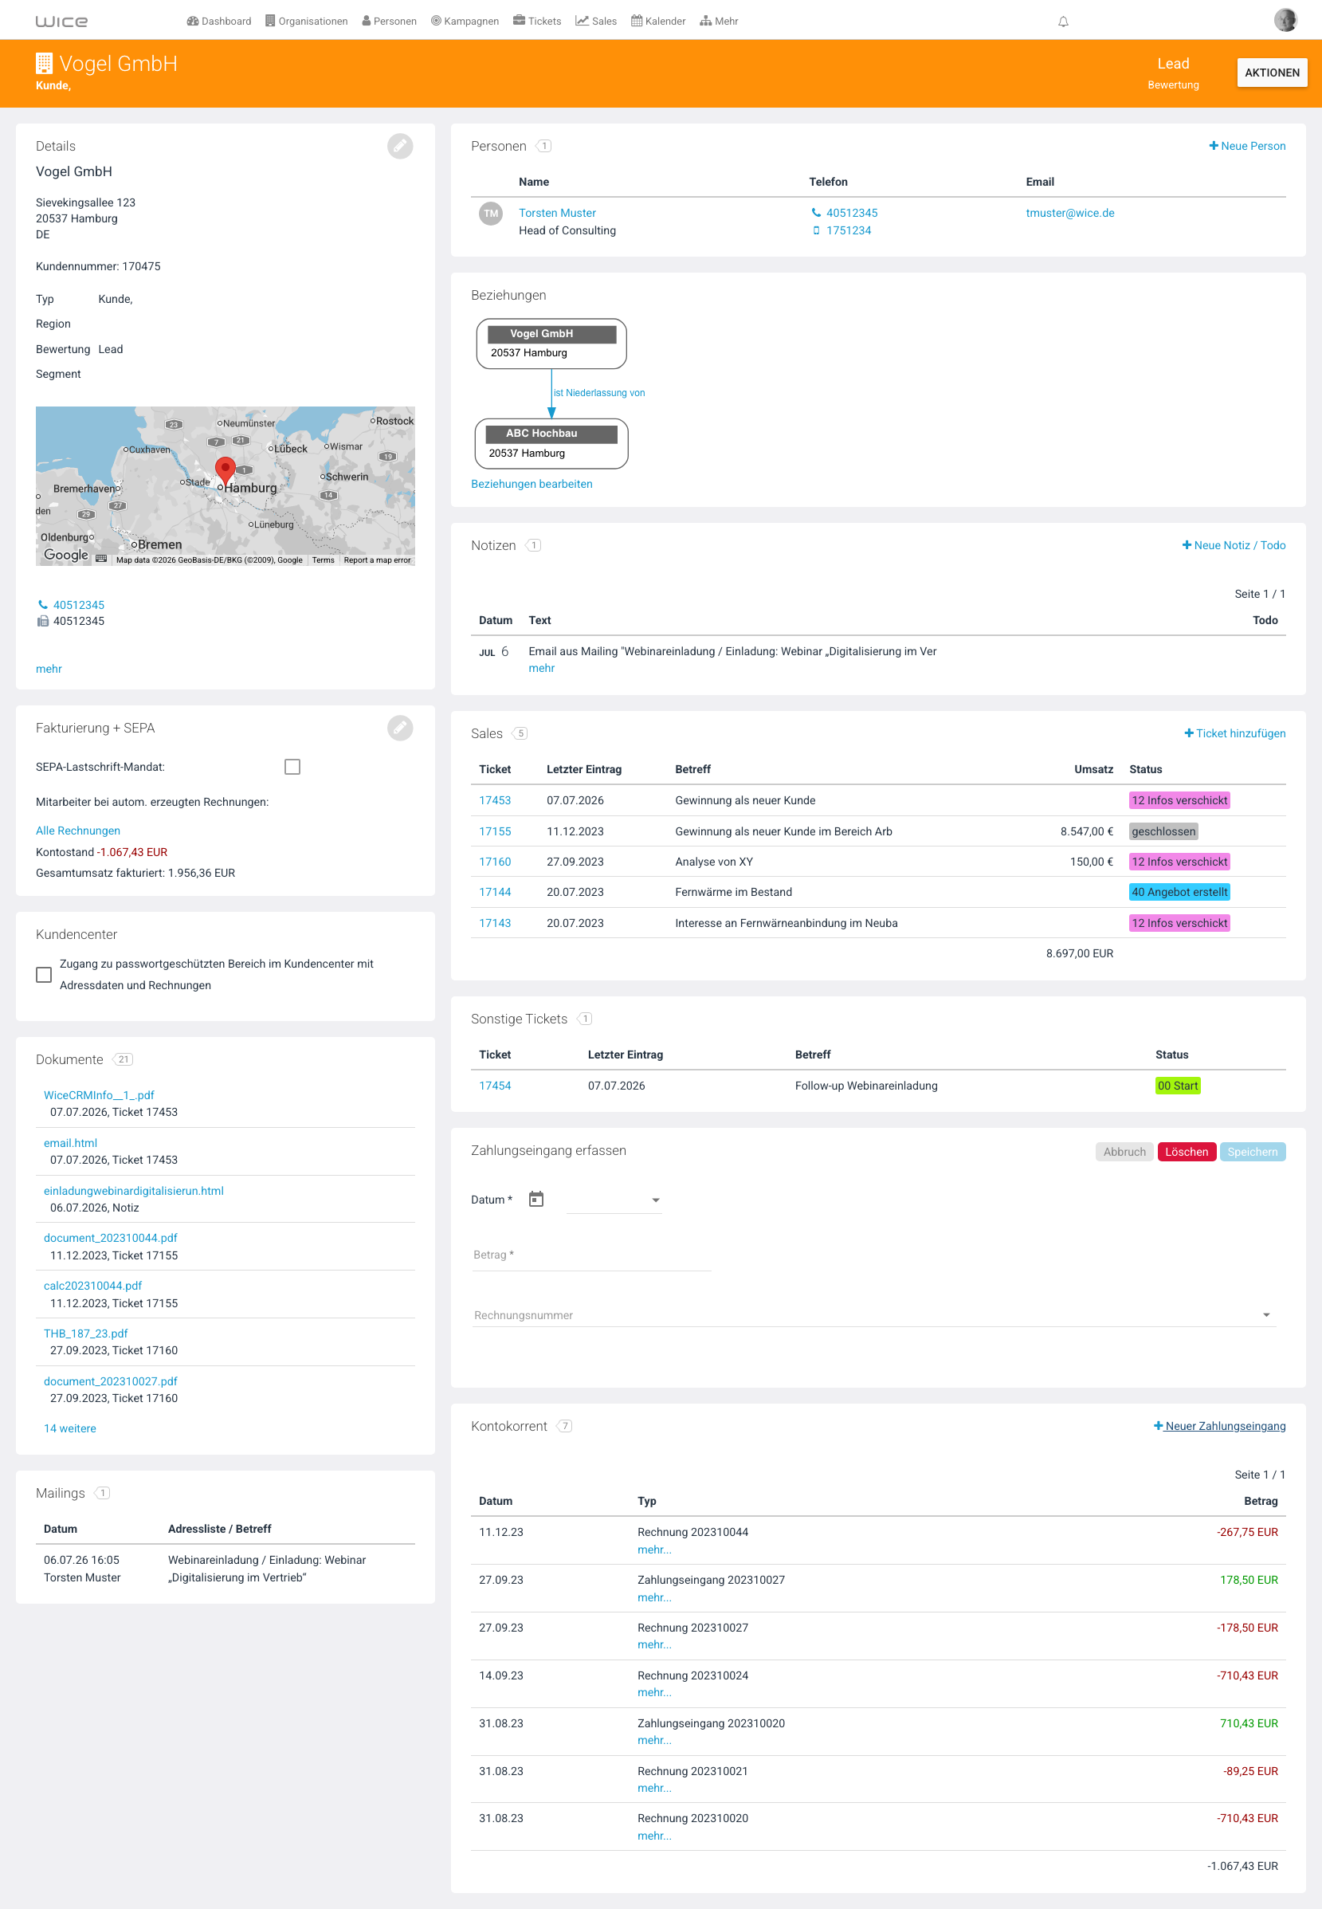
Task: Show 14 weitere documents
Action: tap(69, 1428)
